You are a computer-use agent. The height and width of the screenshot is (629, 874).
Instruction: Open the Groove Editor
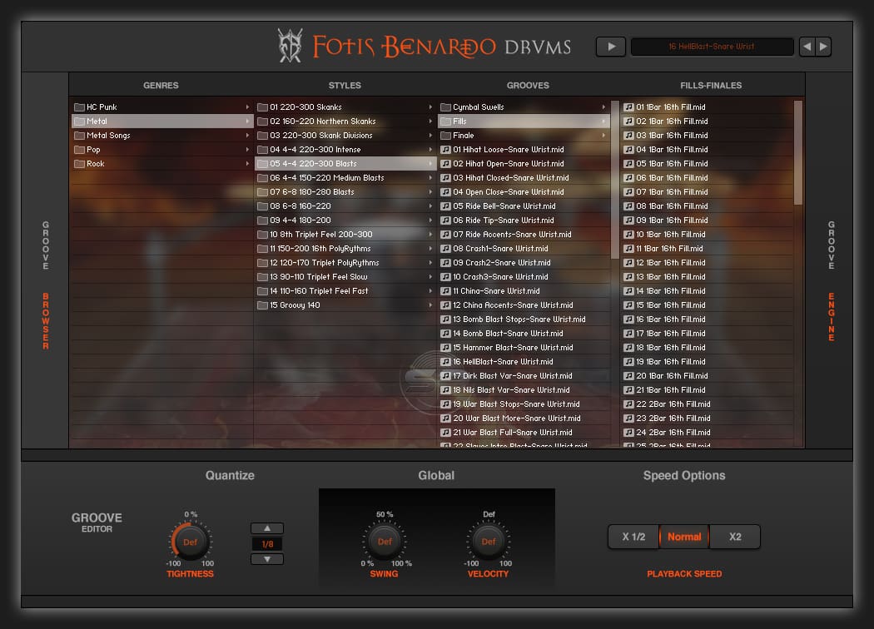click(97, 522)
